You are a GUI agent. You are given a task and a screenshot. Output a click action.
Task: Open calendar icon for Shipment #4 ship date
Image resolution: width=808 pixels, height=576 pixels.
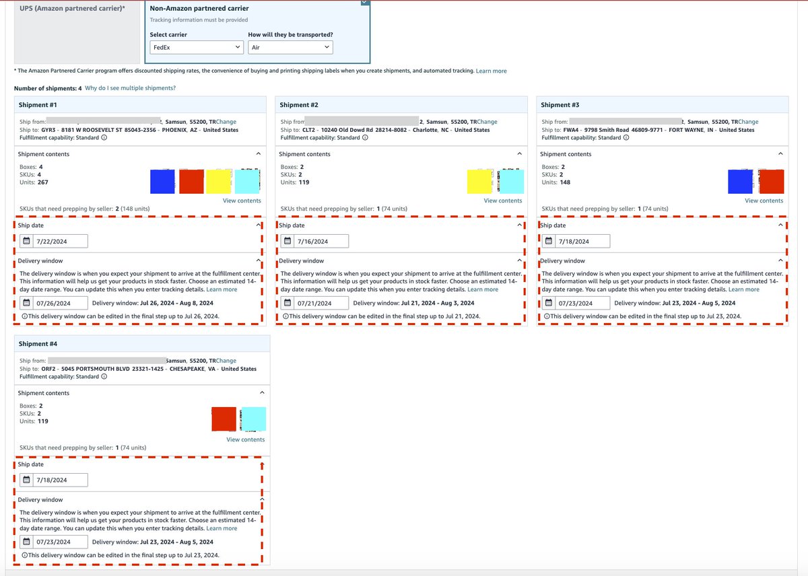pyautogui.click(x=26, y=480)
